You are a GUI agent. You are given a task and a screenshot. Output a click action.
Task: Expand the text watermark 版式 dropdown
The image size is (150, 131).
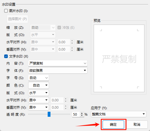point(38,93)
